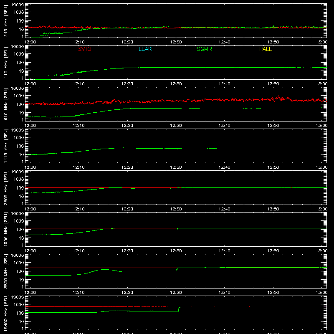Click the green SGMR station label
Viewport: 334px width, 334px height.
tap(204, 49)
